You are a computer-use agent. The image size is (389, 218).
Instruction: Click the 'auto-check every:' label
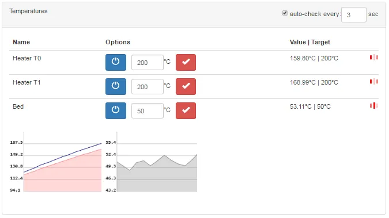315,14
